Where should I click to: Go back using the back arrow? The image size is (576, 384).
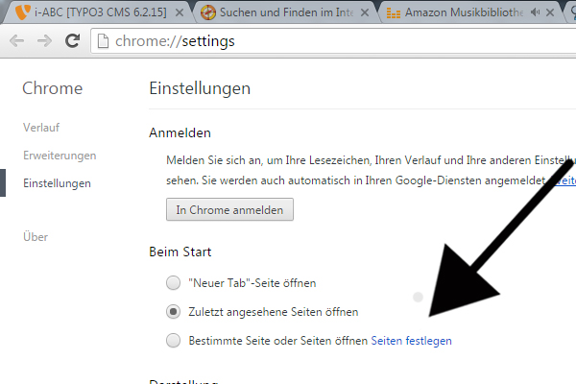pos(18,42)
